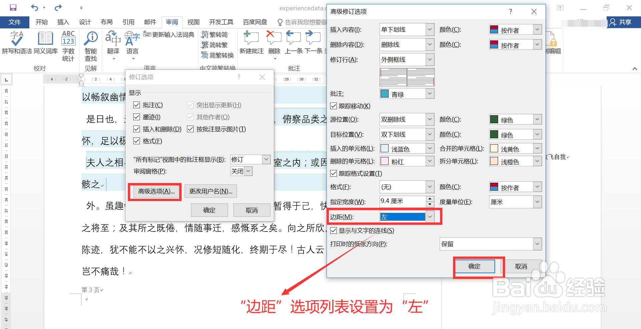Confirm 高级修订选项 dialog with 确定

[474, 267]
